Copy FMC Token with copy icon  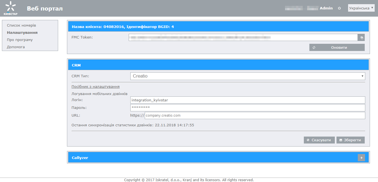361,37
